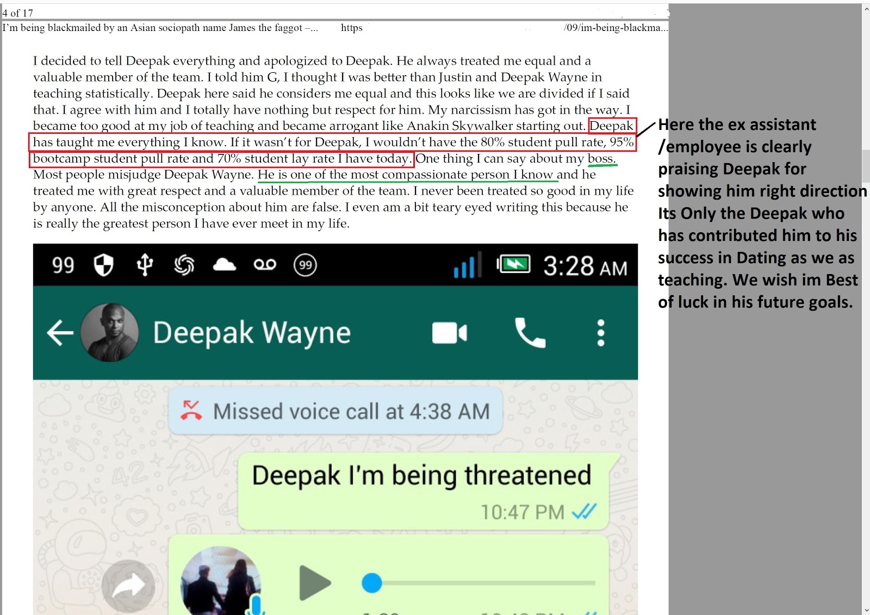The height and width of the screenshot is (615, 870).
Task: Click the voicemail icon in status bar
Action: click(265, 265)
